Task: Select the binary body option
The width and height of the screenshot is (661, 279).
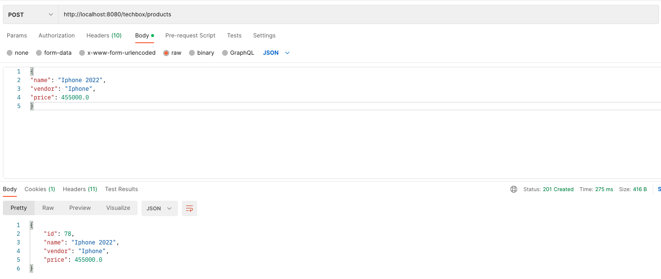Action: click(201, 53)
